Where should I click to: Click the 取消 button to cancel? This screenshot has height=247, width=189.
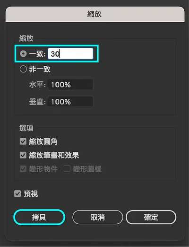[x=98, y=217]
